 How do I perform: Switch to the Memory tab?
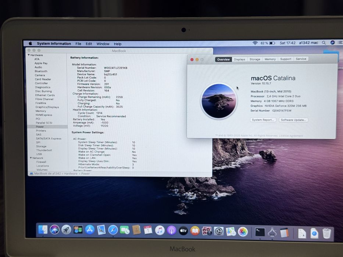[x=270, y=59]
